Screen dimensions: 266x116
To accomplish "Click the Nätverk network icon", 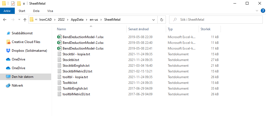I will click(8, 86).
